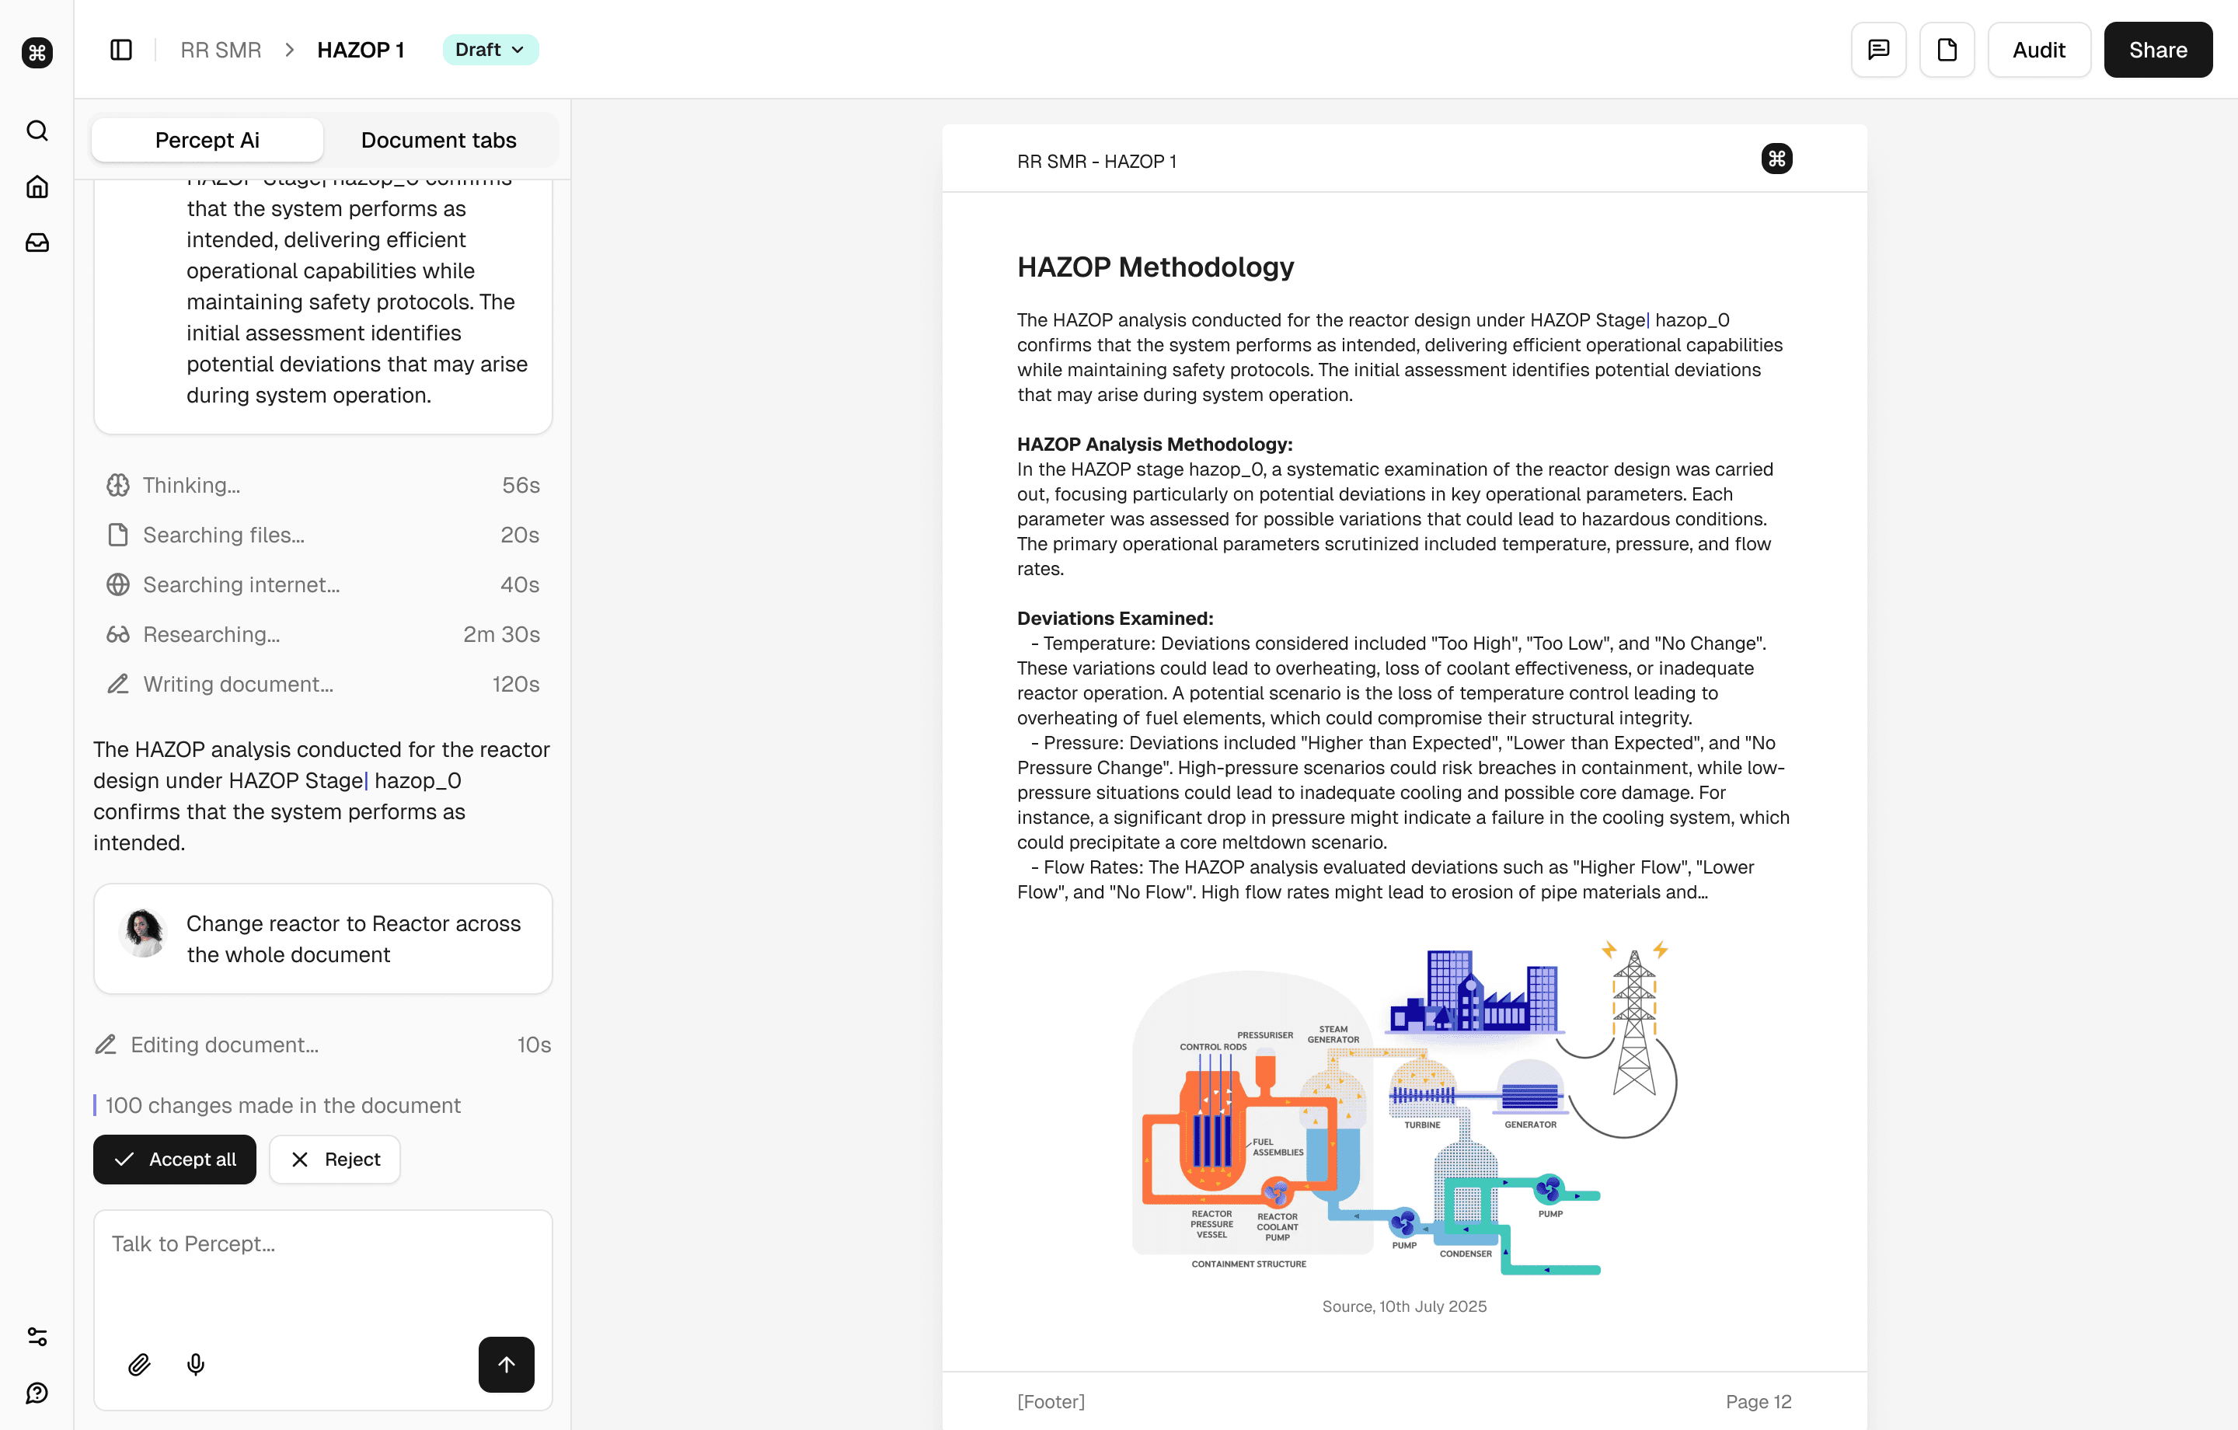
Task: Open the comments icon in top bar
Action: [x=1878, y=51]
